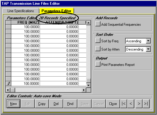Click the Close editor button

click(113, 104)
